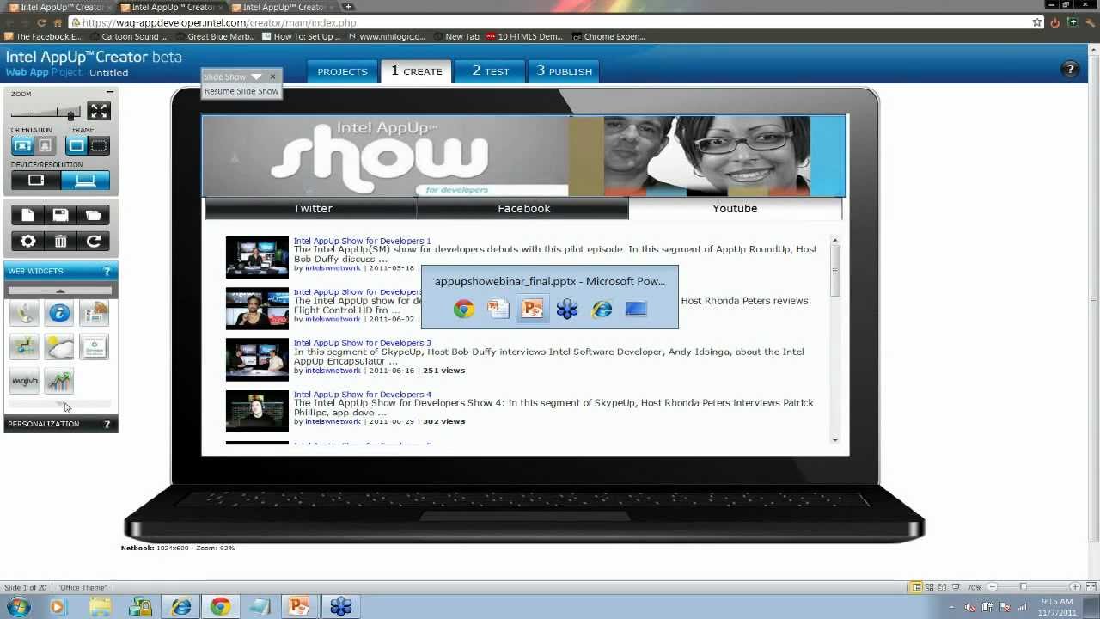Open settings gear icon

(27, 242)
